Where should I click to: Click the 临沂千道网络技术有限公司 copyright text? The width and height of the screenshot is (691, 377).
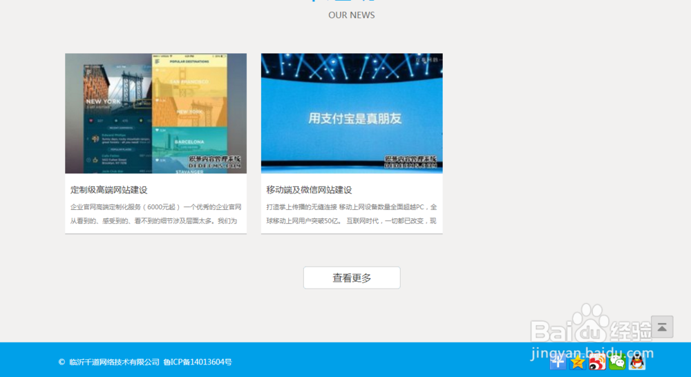tap(114, 362)
